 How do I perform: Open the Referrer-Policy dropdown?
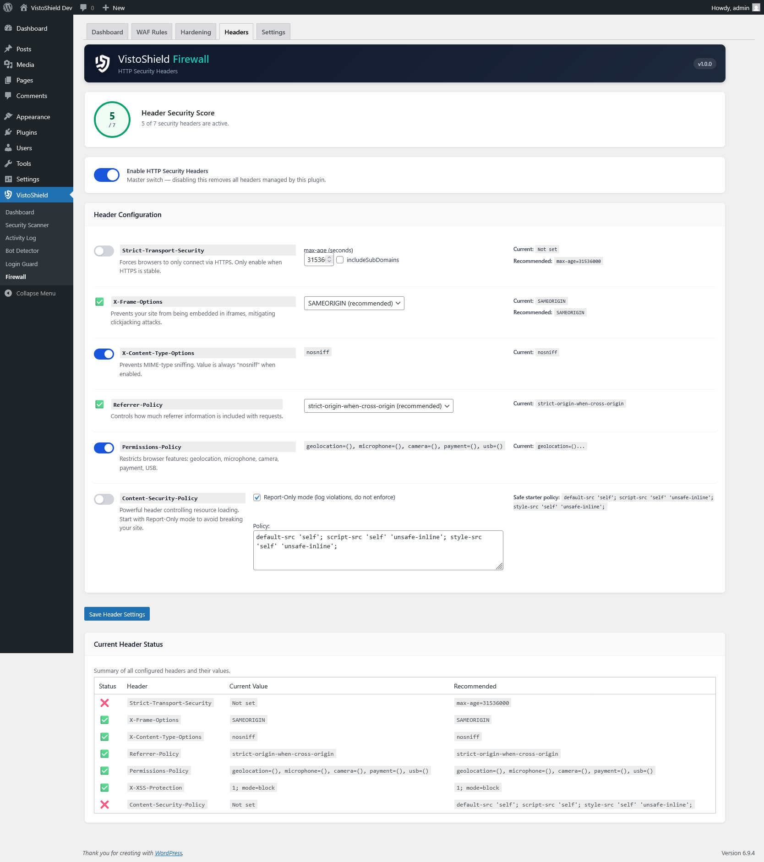[x=378, y=406]
